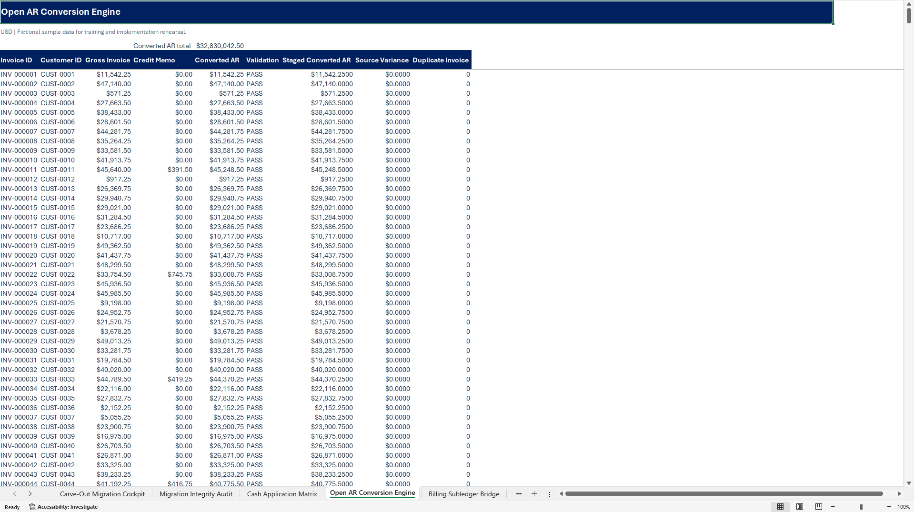Click the zoom out minus icon
This screenshot has height=512, width=914.
tap(833, 507)
